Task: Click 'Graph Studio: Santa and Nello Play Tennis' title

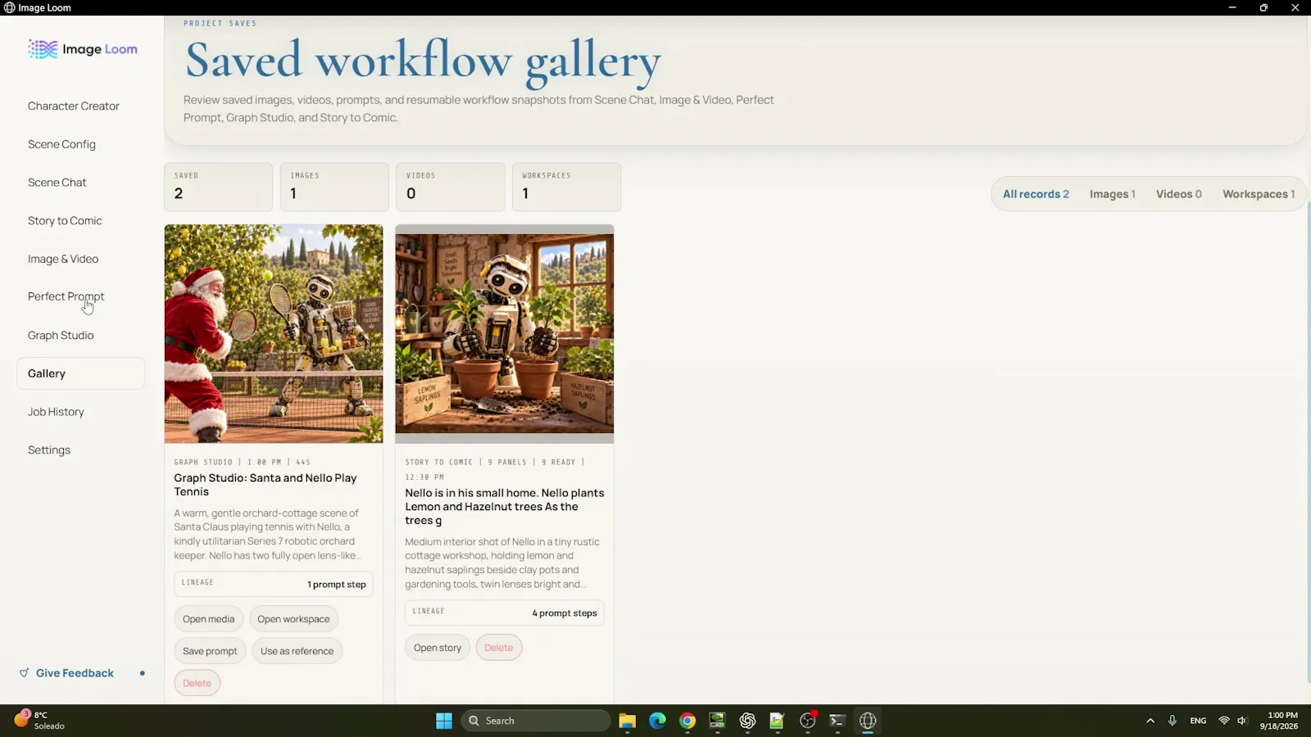Action: (x=265, y=485)
